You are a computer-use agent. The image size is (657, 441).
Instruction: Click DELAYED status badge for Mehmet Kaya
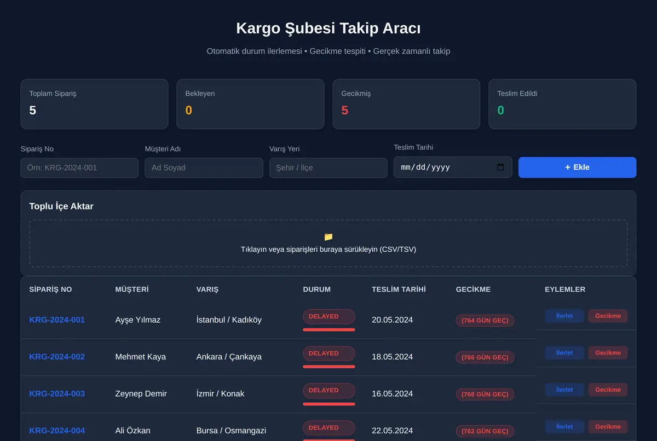(329, 353)
